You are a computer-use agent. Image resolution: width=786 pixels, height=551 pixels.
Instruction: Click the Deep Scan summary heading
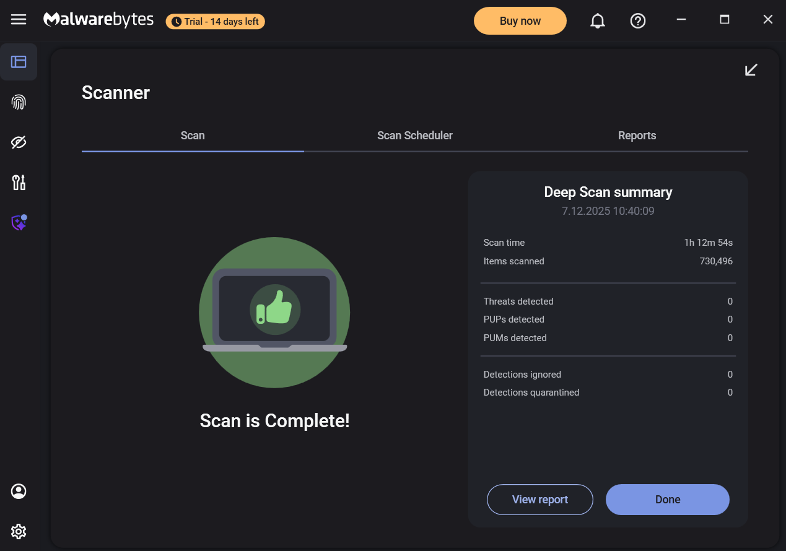[x=608, y=192]
